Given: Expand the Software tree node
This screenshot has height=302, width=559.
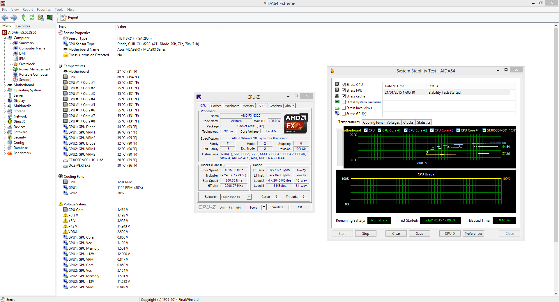Looking at the screenshot, I should coord(5,132).
